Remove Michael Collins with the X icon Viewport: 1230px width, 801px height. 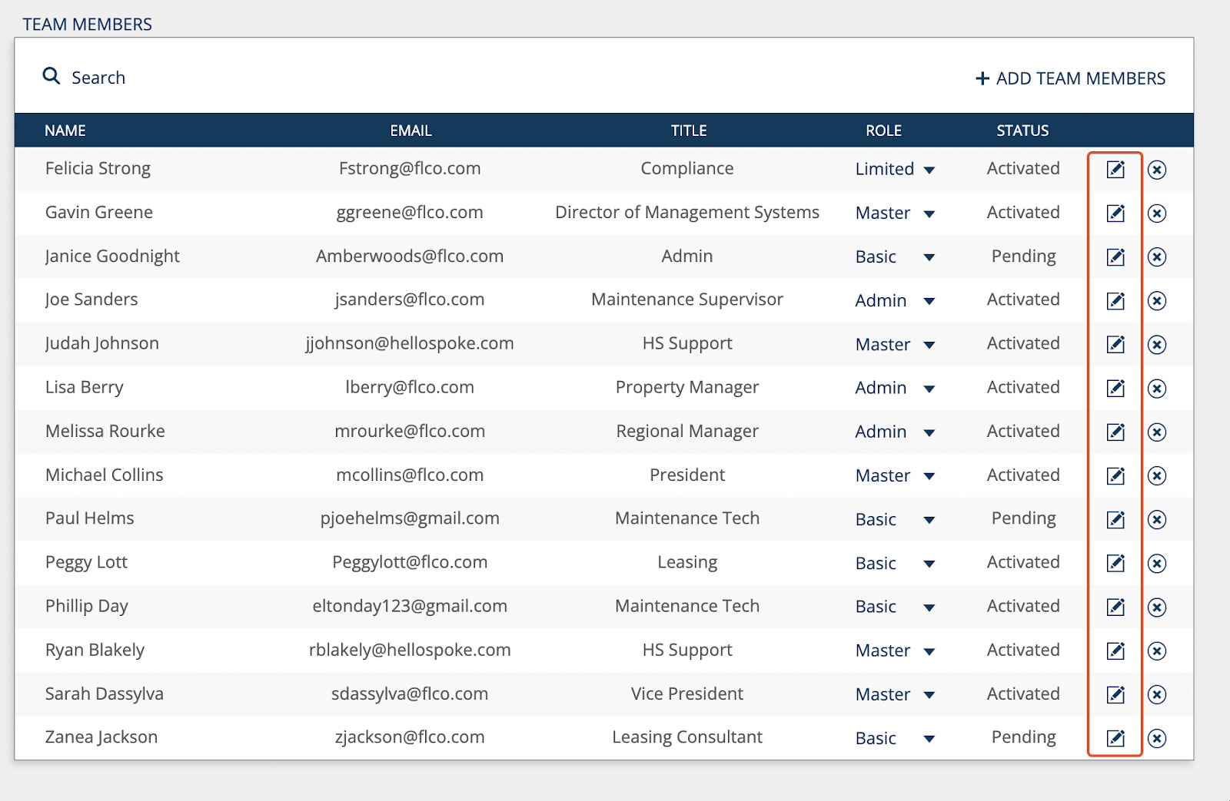click(x=1157, y=475)
